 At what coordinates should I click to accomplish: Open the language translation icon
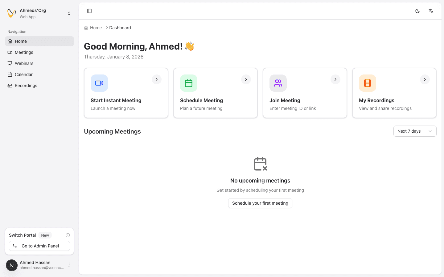click(x=431, y=11)
